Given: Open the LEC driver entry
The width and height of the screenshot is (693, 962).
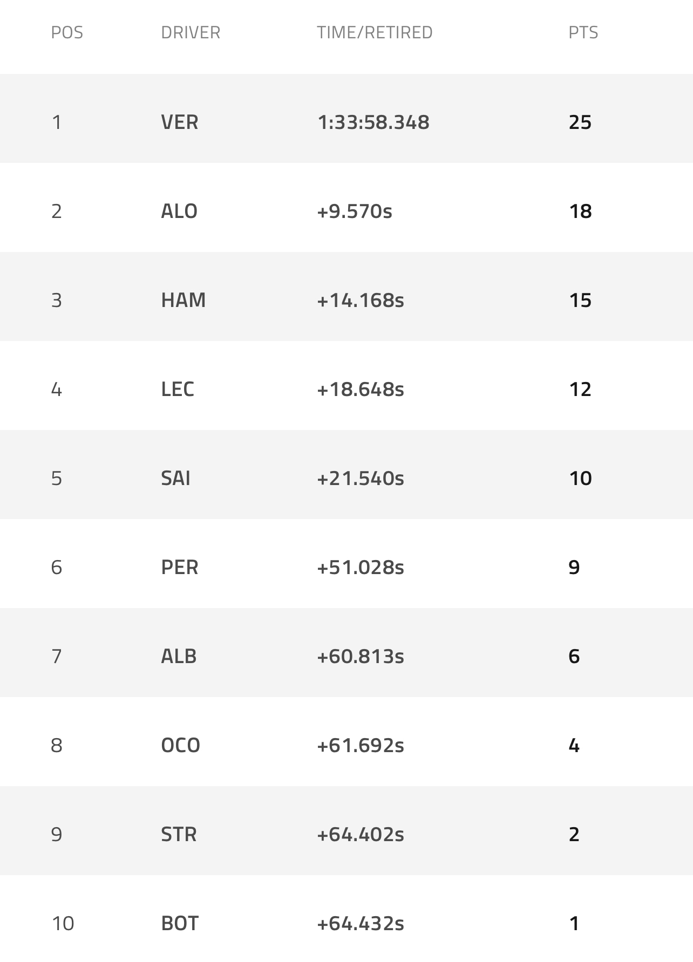Looking at the screenshot, I should (178, 390).
